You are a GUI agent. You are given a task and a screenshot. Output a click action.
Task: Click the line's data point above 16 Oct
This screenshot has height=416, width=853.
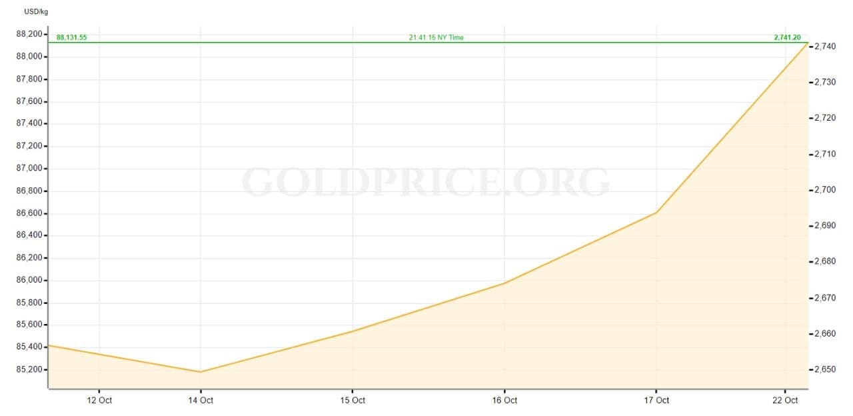[504, 283]
